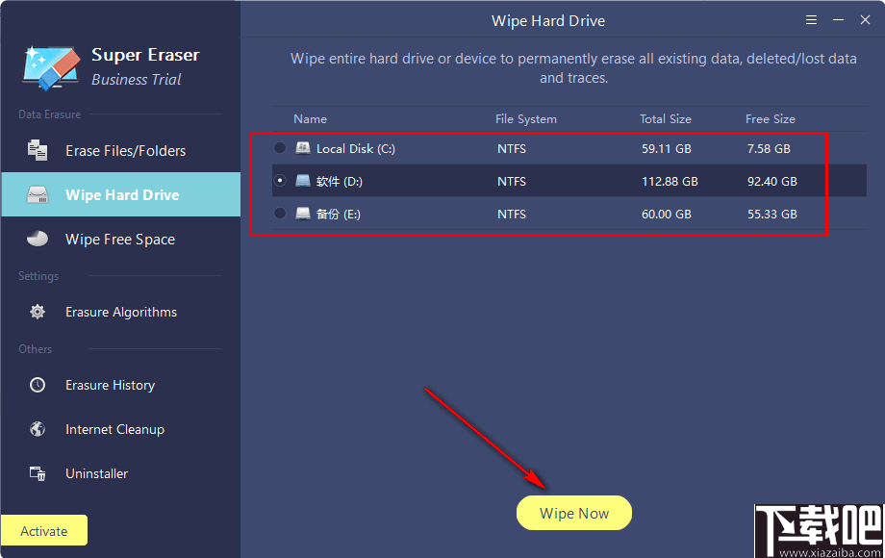Viewport: 885px width, 558px height.
Task: Open Erase Files/Folders section
Action: click(x=121, y=151)
